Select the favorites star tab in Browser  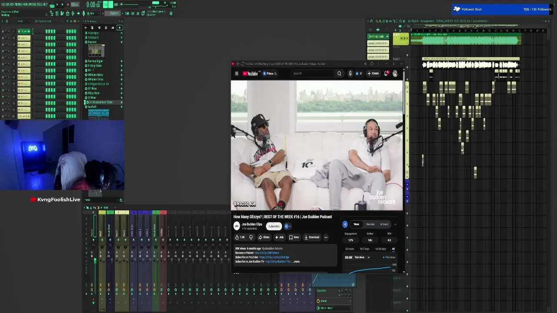(x=120, y=28)
